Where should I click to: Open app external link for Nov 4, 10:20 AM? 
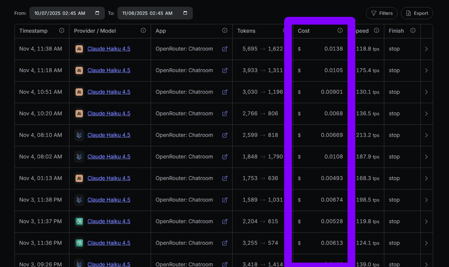coord(225,114)
